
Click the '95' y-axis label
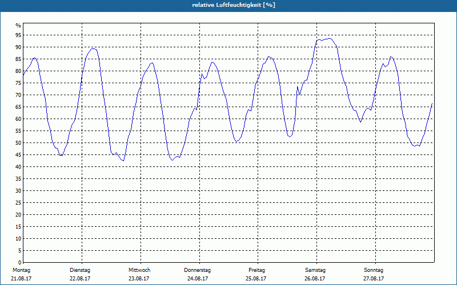point(18,35)
